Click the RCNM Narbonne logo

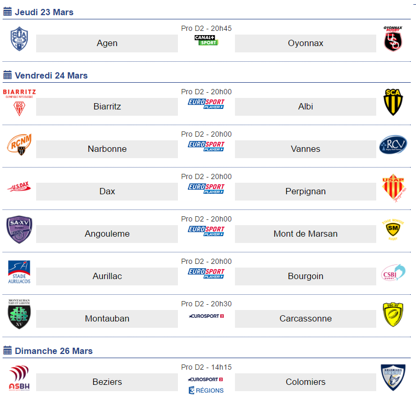click(x=19, y=145)
